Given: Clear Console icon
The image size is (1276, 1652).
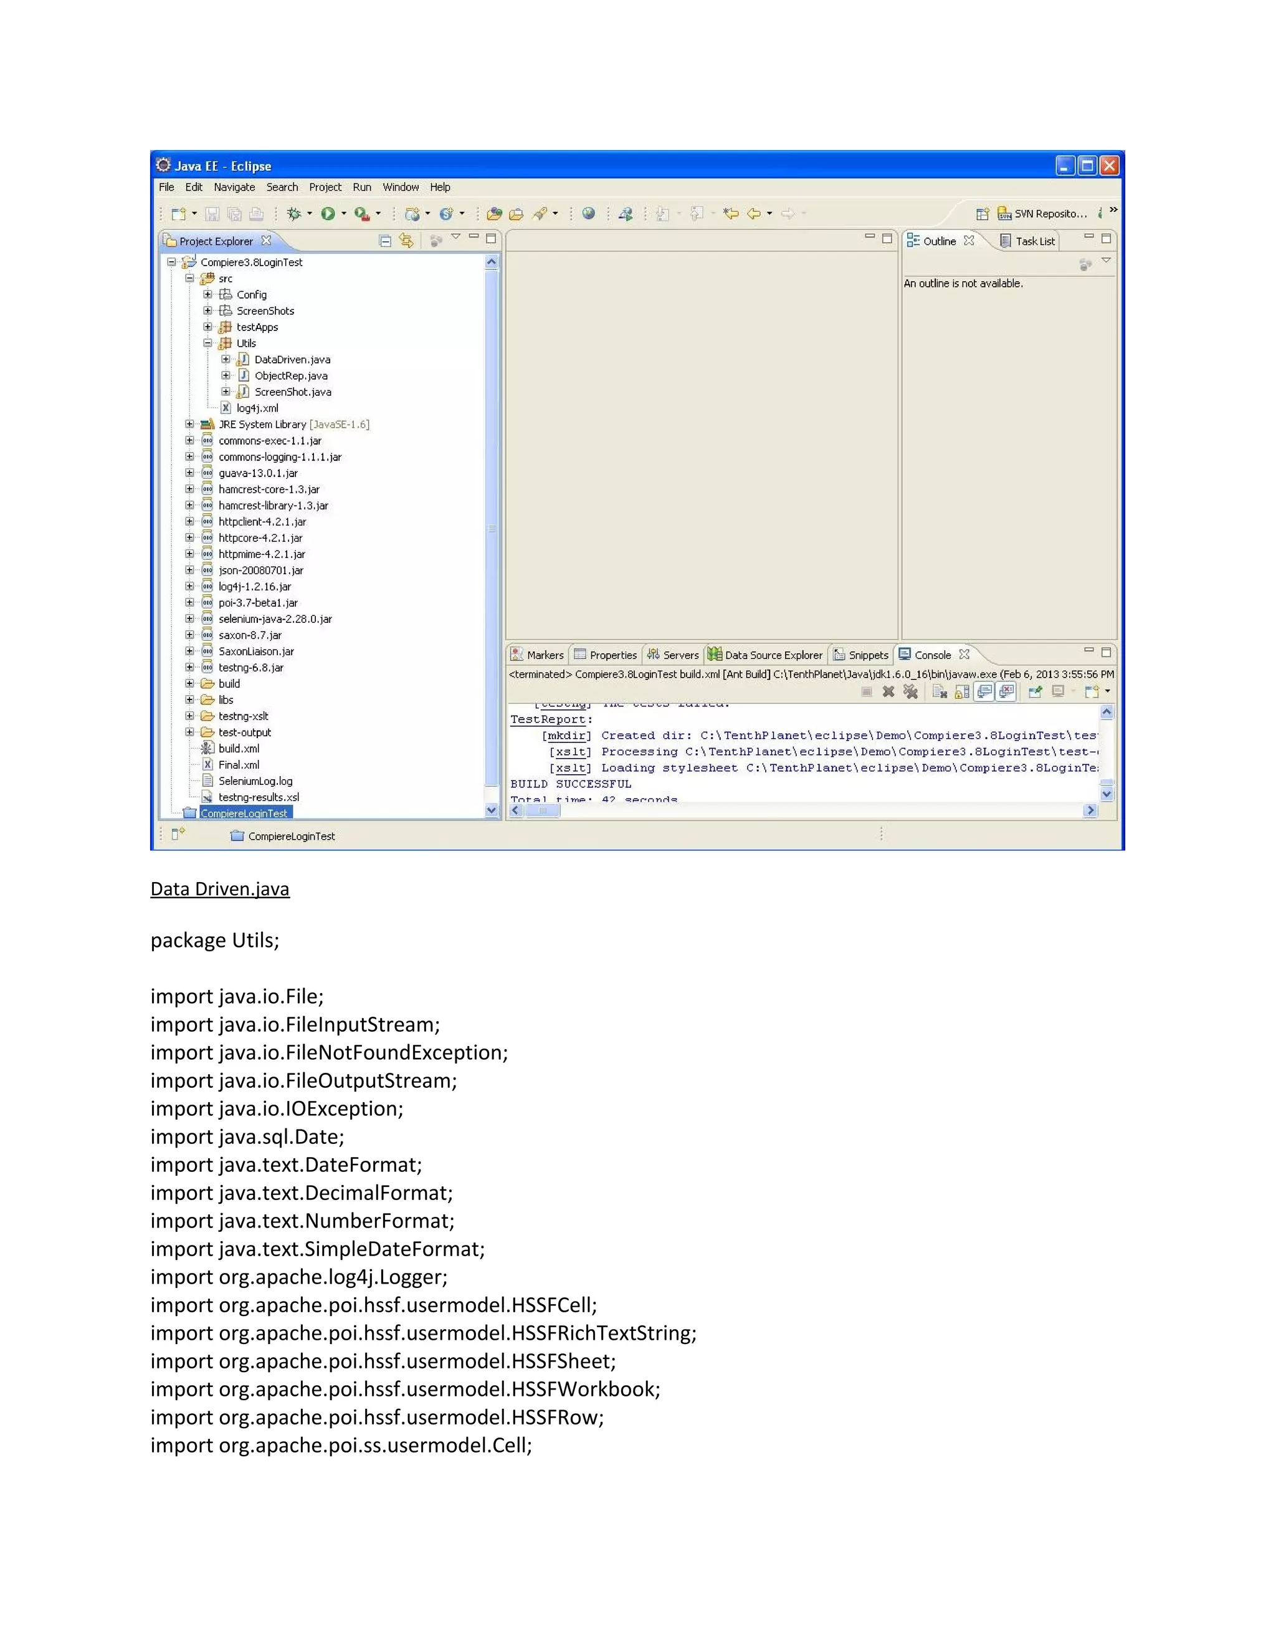Looking at the screenshot, I should pos(940,691).
